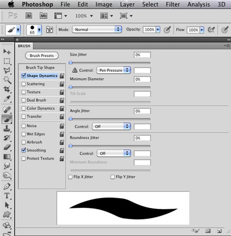This screenshot has width=231, height=236.
Task: Click the Brush Presets button
Action: (42, 56)
